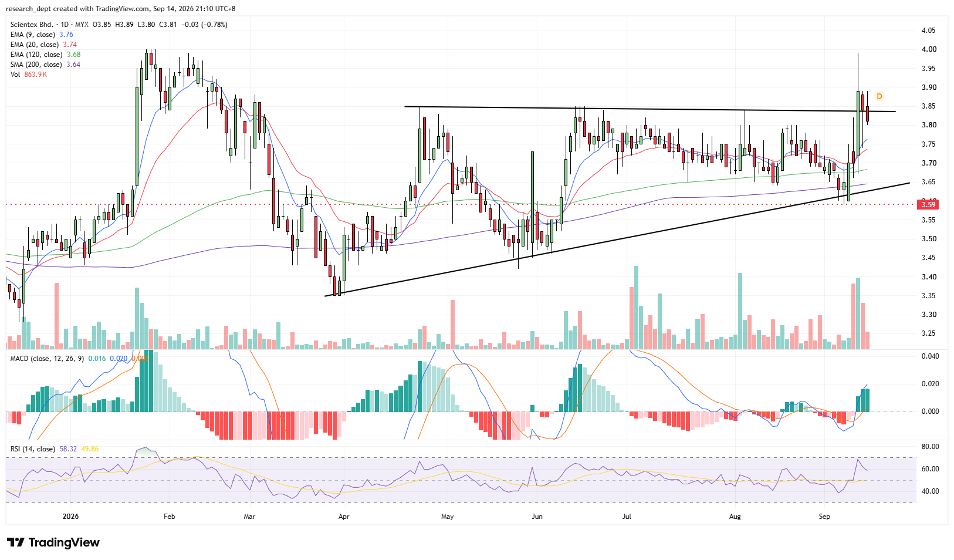
Task: Click the 80.00 level on RSI scale
Action: tap(931, 447)
